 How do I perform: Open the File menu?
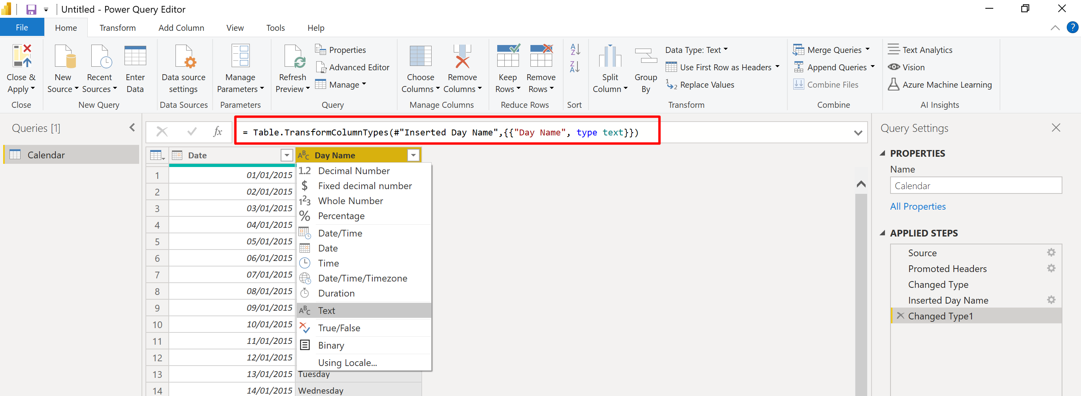click(22, 27)
